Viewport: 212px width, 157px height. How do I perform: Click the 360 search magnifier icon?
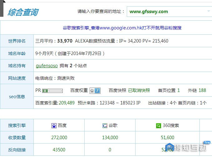(159, 126)
